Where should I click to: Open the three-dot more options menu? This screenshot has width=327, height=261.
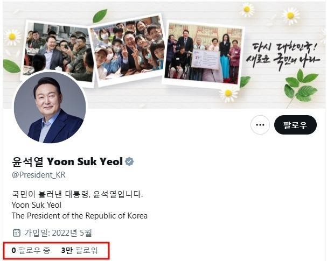(260, 125)
